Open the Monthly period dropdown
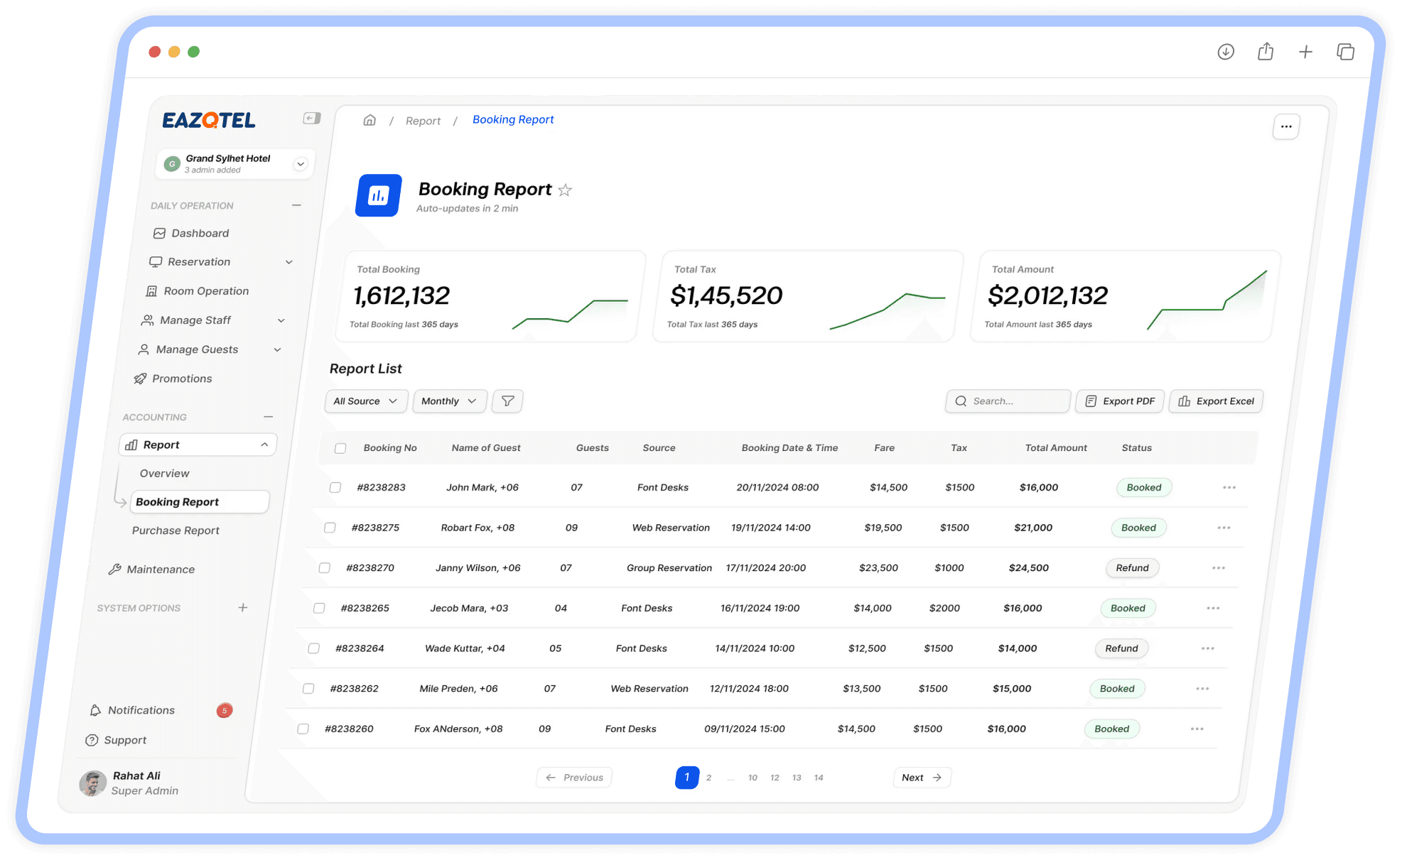This screenshot has height=860, width=1402. [448, 401]
